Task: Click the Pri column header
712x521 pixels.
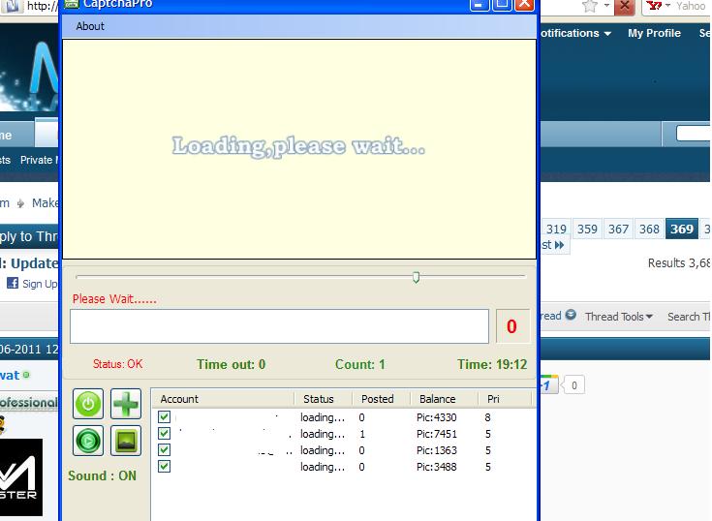Action: (x=505, y=399)
